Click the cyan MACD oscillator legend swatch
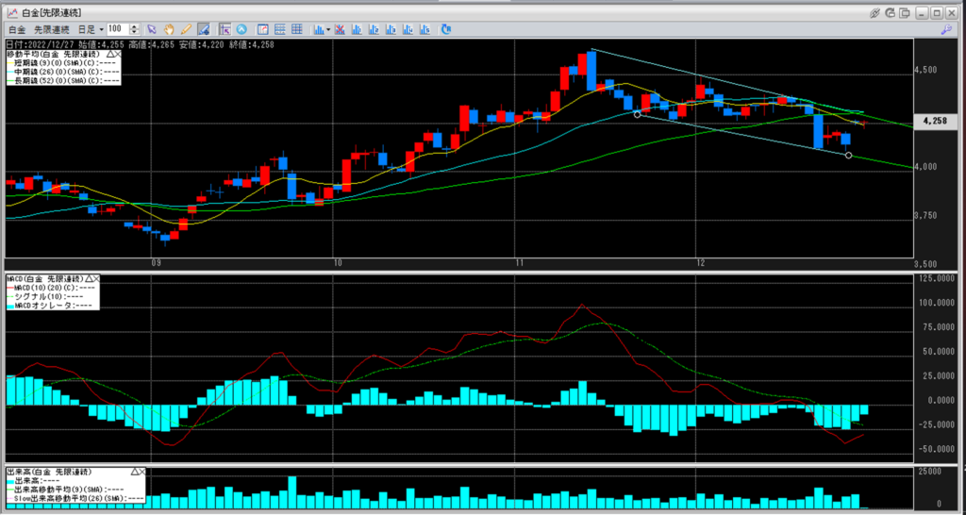 pos(9,305)
